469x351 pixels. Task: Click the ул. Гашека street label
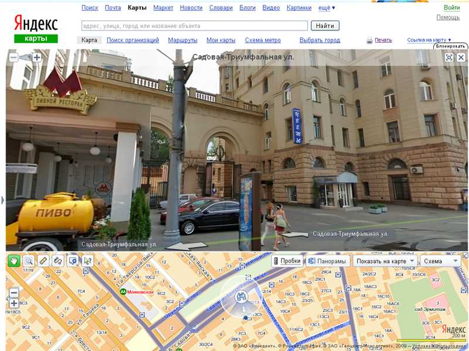pos(88,314)
